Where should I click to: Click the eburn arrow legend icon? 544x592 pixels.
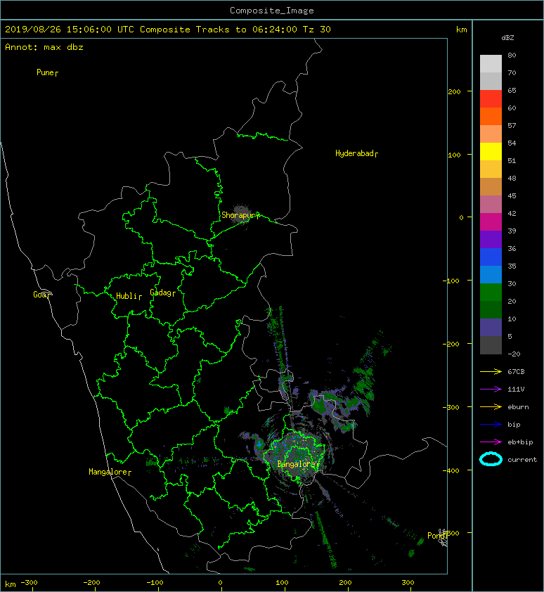tap(491, 407)
